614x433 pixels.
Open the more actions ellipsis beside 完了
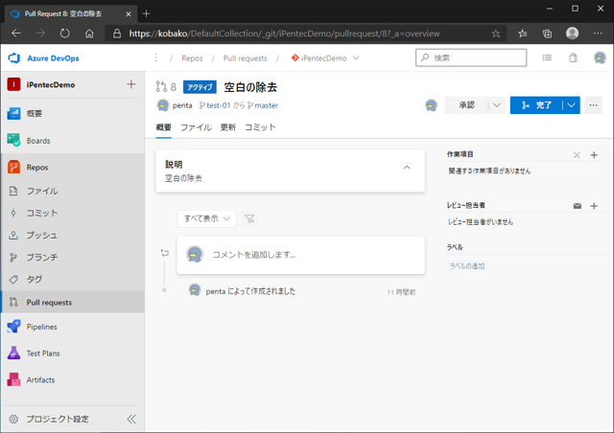(593, 105)
